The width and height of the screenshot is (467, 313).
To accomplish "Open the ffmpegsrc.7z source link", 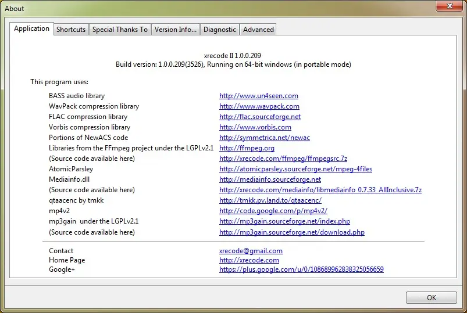I will point(283,159).
